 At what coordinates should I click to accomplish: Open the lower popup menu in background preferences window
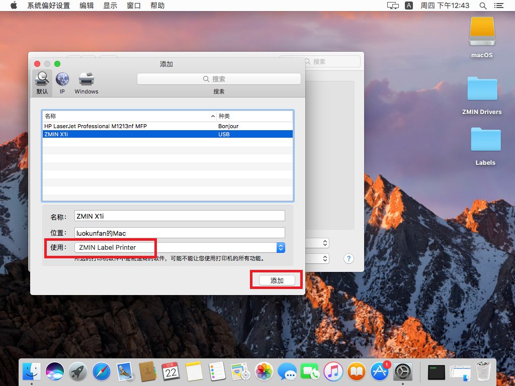coord(318,259)
